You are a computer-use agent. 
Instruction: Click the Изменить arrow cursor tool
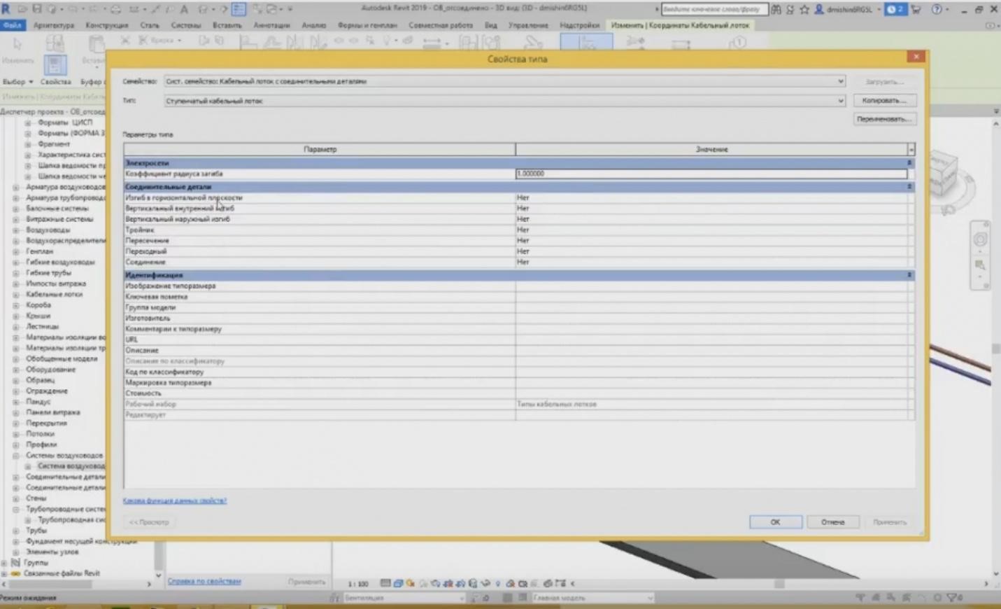click(x=17, y=46)
